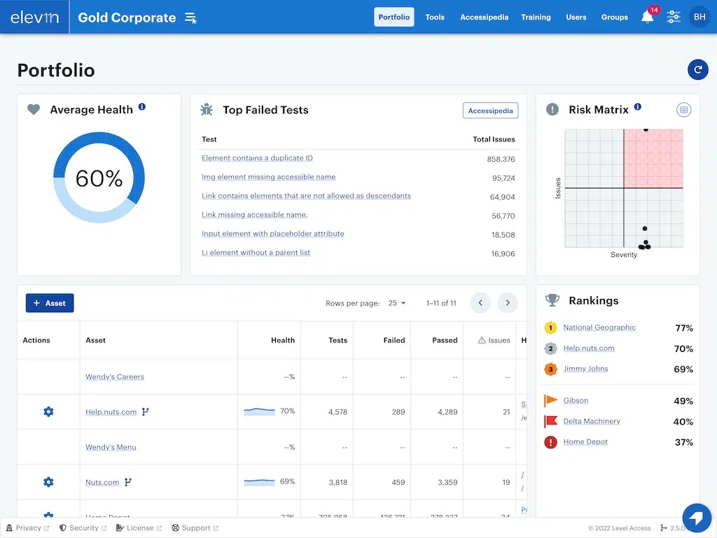Open Nuts.com asset in table
The width and height of the screenshot is (717, 538).
click(102, 482)
